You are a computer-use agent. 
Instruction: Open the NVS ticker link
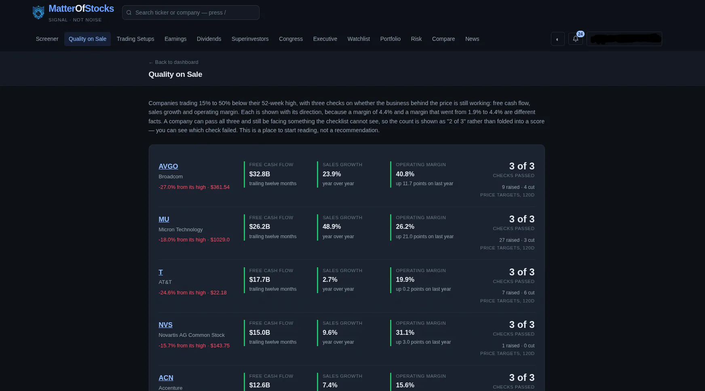click(x=165, y=325)
